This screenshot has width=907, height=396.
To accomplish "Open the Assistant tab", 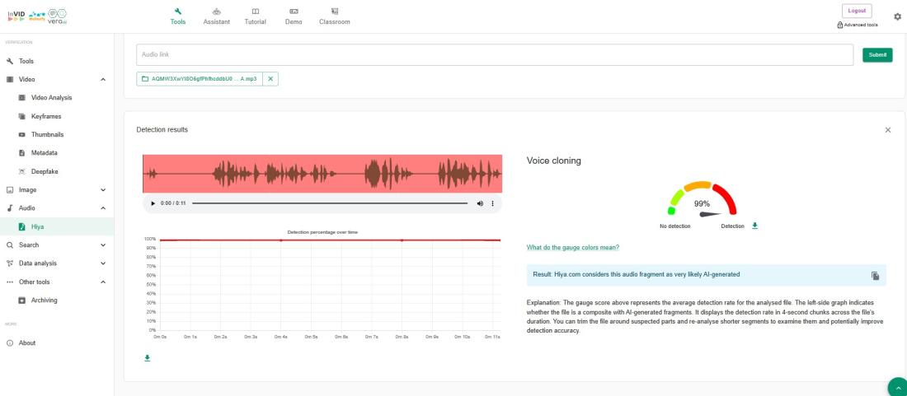I will pos(217,16).
